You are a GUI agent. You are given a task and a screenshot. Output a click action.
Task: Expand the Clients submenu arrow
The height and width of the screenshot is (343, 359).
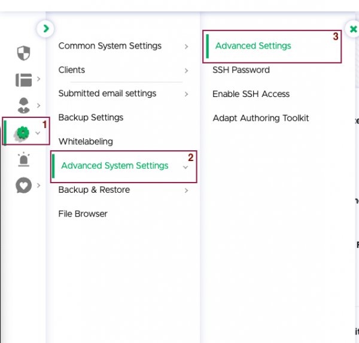186,71
